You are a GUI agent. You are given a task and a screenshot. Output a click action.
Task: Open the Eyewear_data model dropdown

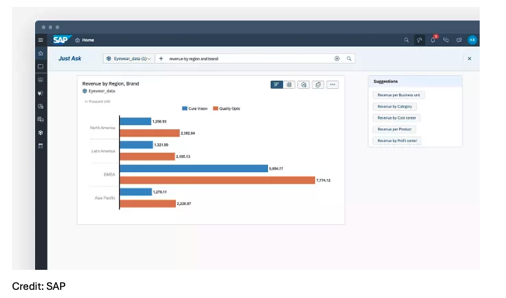click(x=128, y=58)
